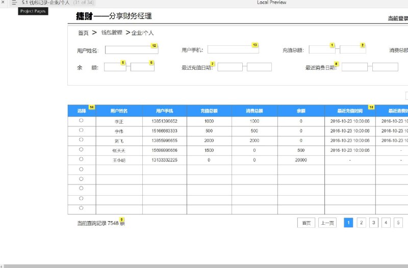Image resolution: width=408 pixels, height=268 pixels.
Task: Click the 20000 balance cell
Action: (301, 160)
